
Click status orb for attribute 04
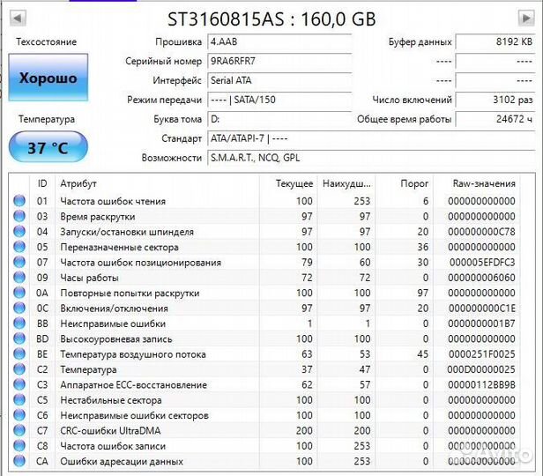coord(19,232)
